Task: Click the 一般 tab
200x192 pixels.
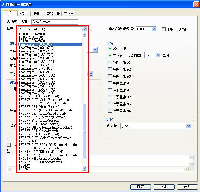Action: (x=10, y=13)
